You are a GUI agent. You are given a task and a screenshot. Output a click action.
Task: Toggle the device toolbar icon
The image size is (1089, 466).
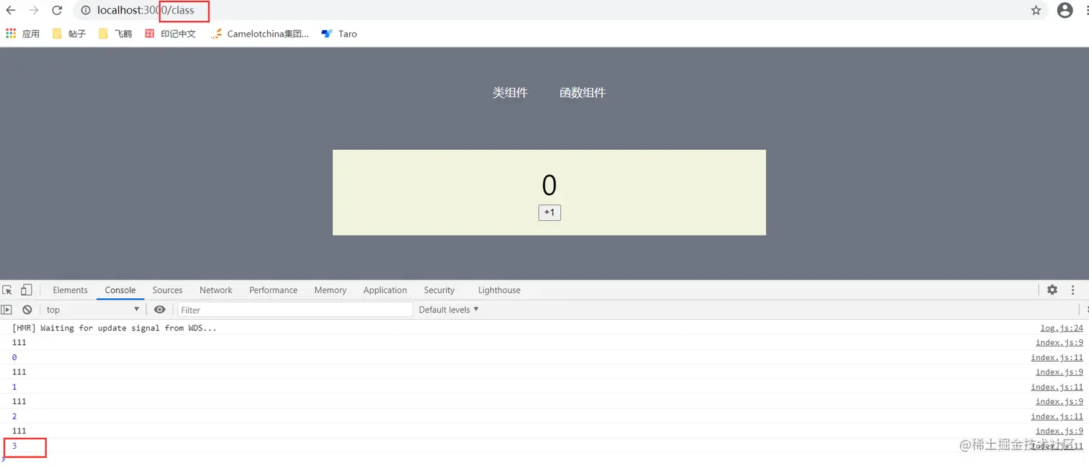click(x=26, y=290)
